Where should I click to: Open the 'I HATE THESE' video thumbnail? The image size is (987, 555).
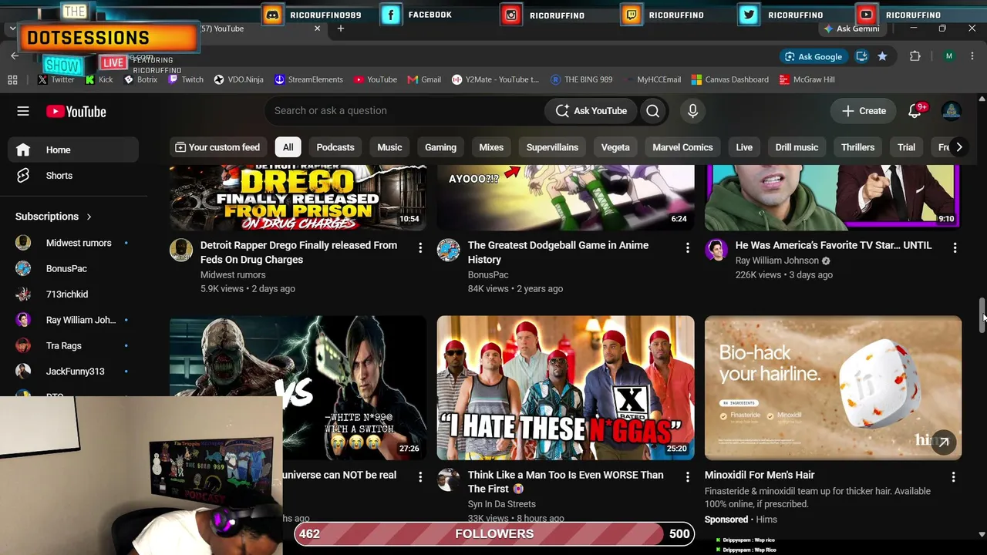(x=565, y=388)
